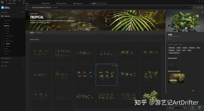Open the Window menu
The width and height of the screenshot is (204, 111).
click(14, 1)
